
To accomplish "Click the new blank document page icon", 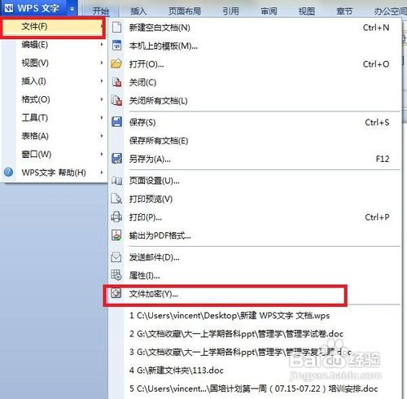I will point(116,28).
